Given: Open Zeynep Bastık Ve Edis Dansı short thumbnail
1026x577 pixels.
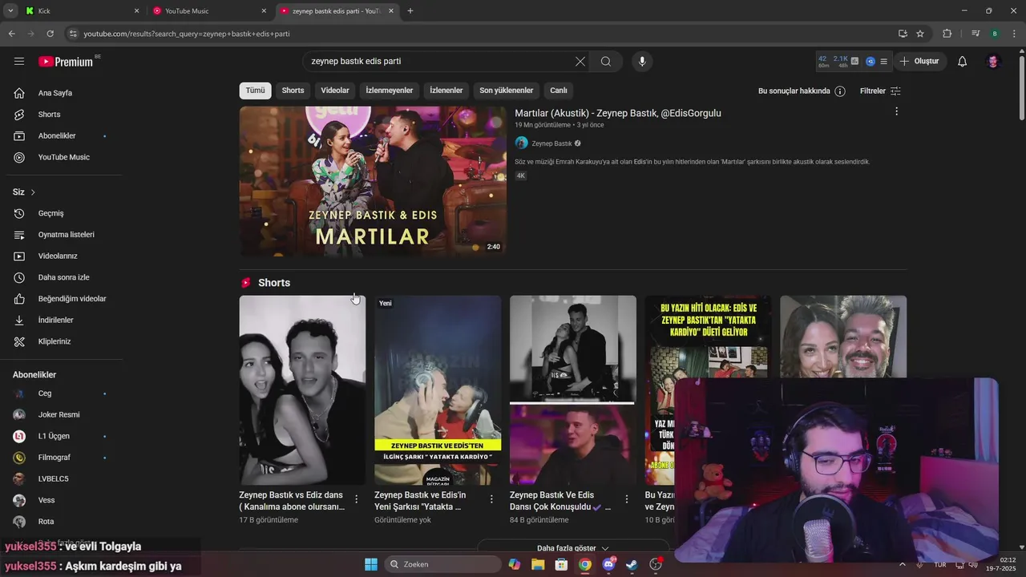Looking at the screenshot, I should (x=573, y=390).
